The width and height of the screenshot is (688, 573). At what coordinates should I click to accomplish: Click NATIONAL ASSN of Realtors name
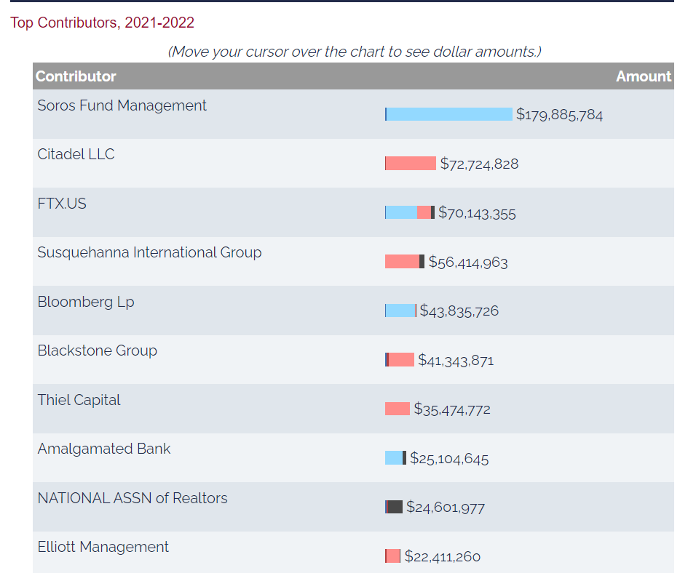[x=133, y=498]
